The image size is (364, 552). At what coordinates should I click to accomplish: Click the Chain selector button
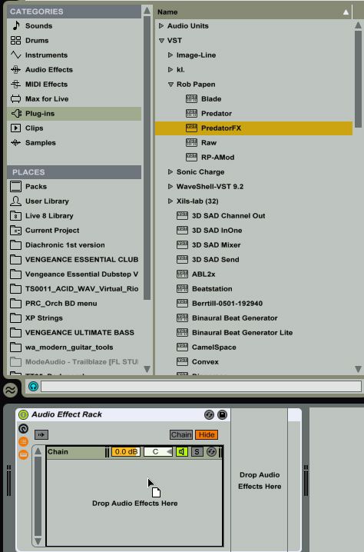(x=181, y=435)
